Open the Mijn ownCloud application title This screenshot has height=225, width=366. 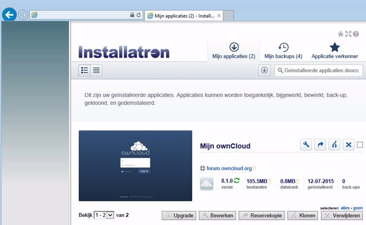point(225,146)
